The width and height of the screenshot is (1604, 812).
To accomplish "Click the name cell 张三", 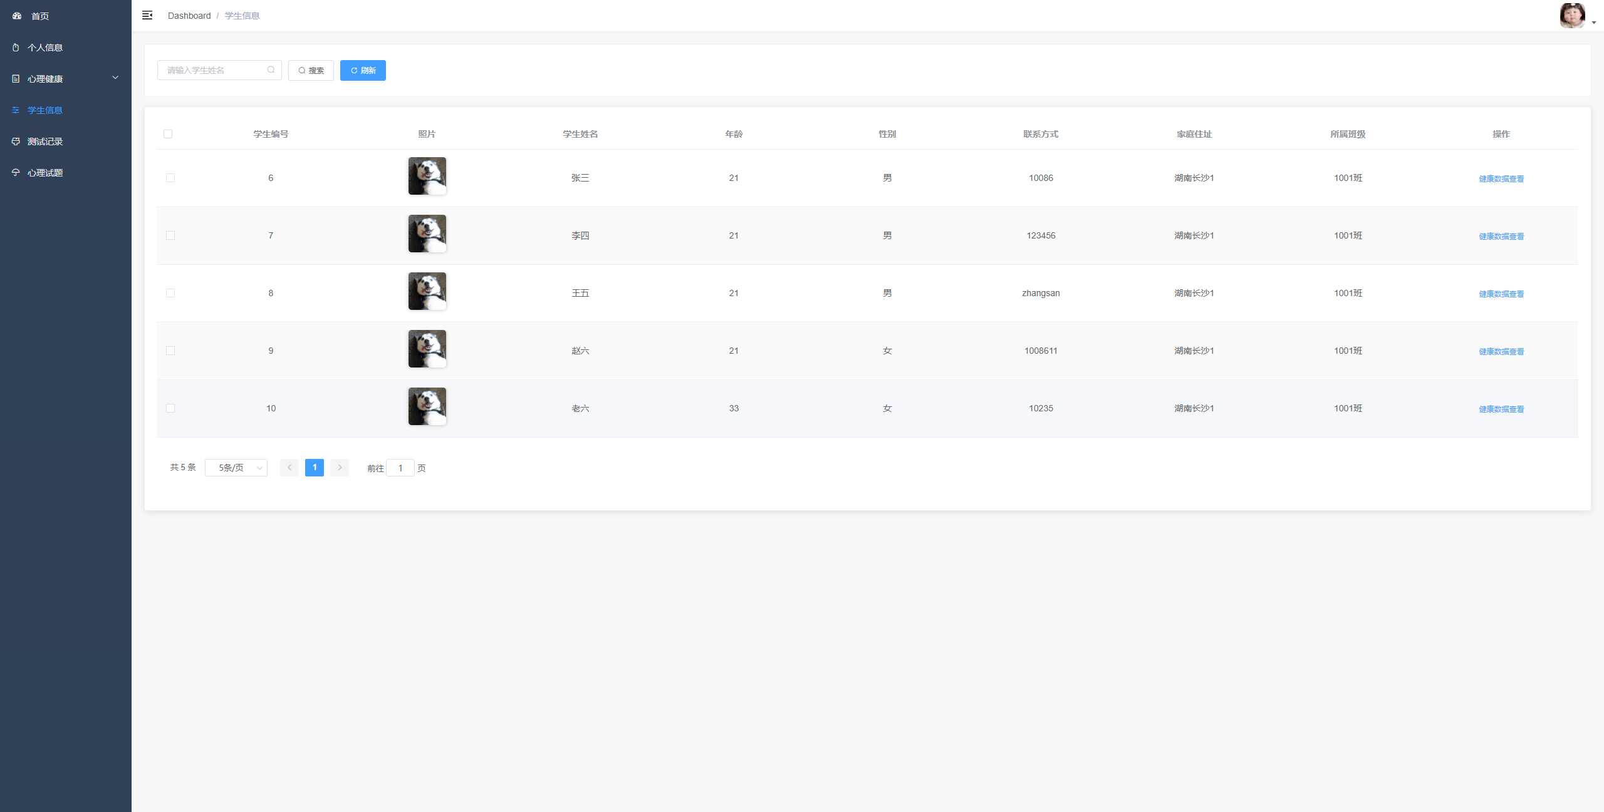I will pyautogui.click(x=580, y=178).
